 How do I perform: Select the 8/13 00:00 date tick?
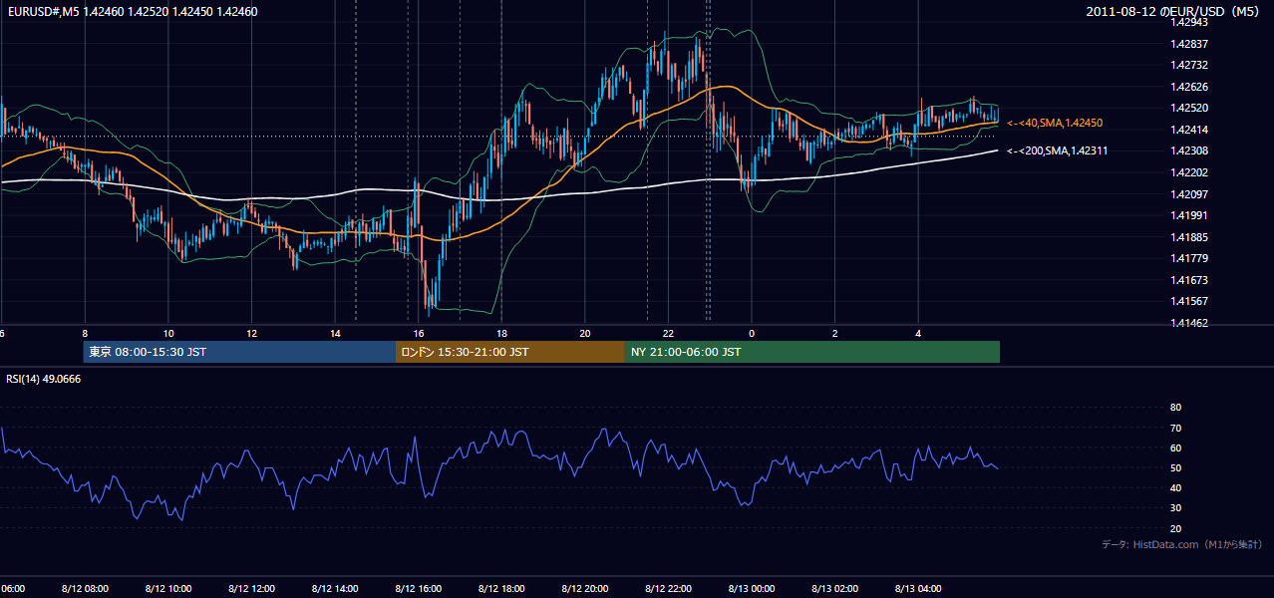pyautogui.click(x=752, y=589)
